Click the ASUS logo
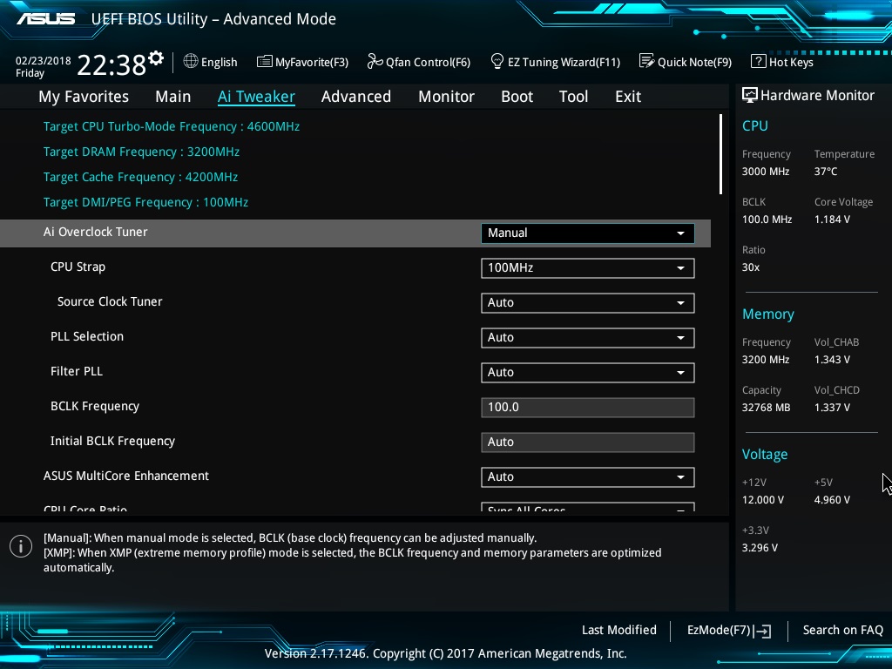This screenshot has width=892, height=669. 45,19
